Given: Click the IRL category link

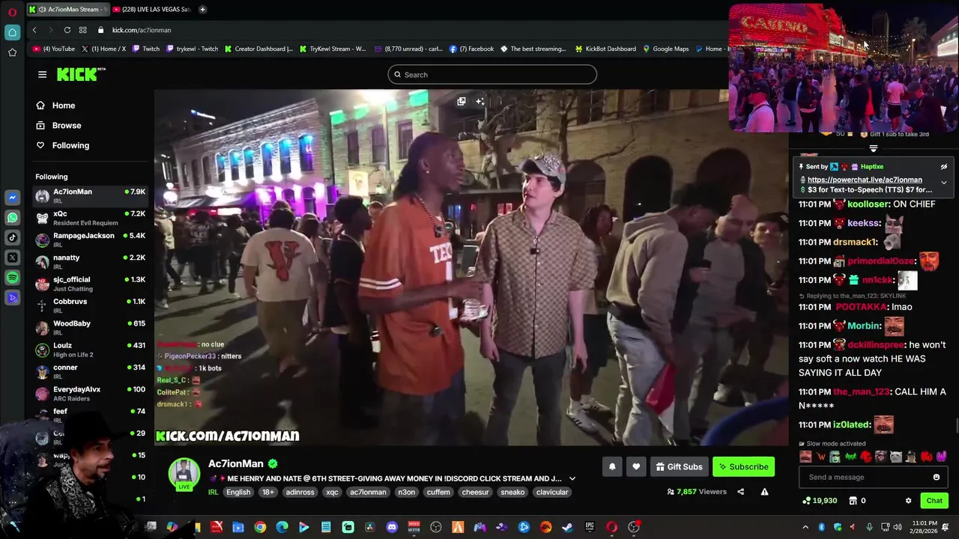Looking at the screenshot, I should tap(213, 492).
